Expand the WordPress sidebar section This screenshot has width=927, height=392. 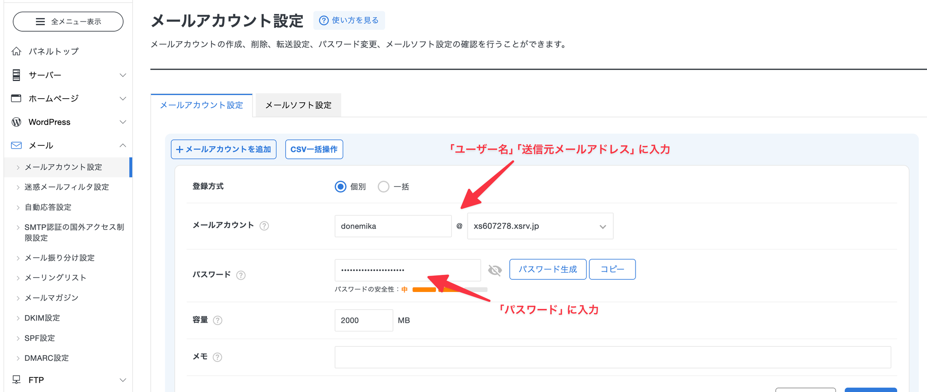point(123,122)
